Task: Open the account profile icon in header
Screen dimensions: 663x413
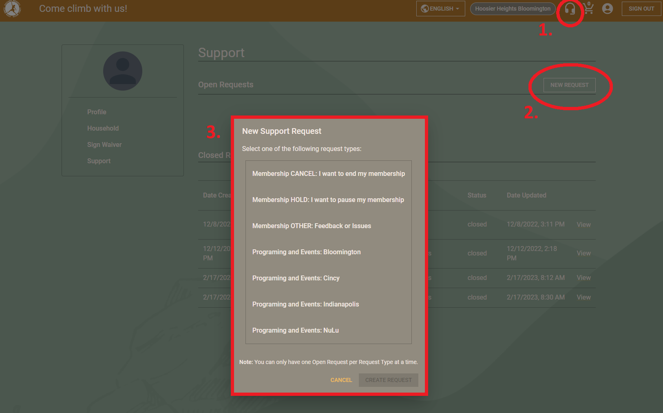Action: 607,9
